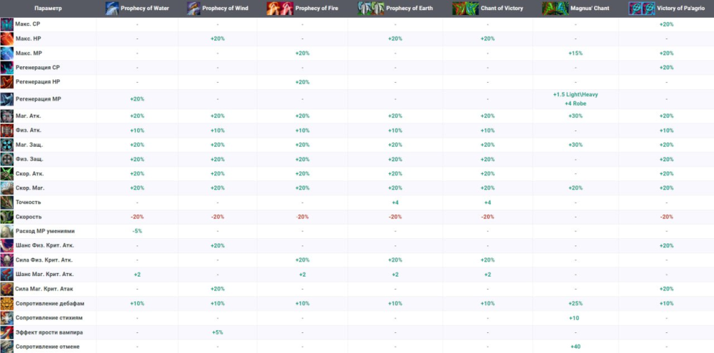
Task: Click the Prophecy of Fire skill icon
Action: point(275,9)
